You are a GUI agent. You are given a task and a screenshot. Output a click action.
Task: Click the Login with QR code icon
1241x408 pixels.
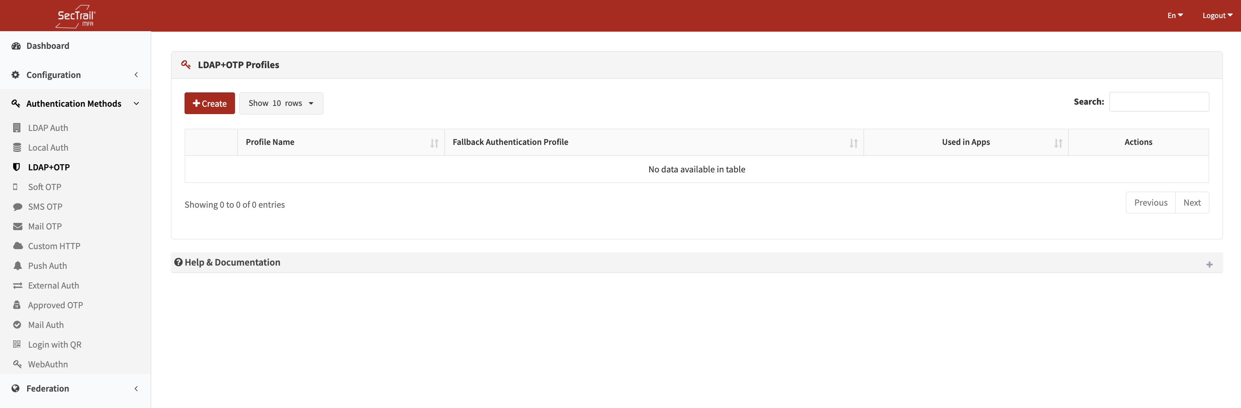[x=17, y=344]
